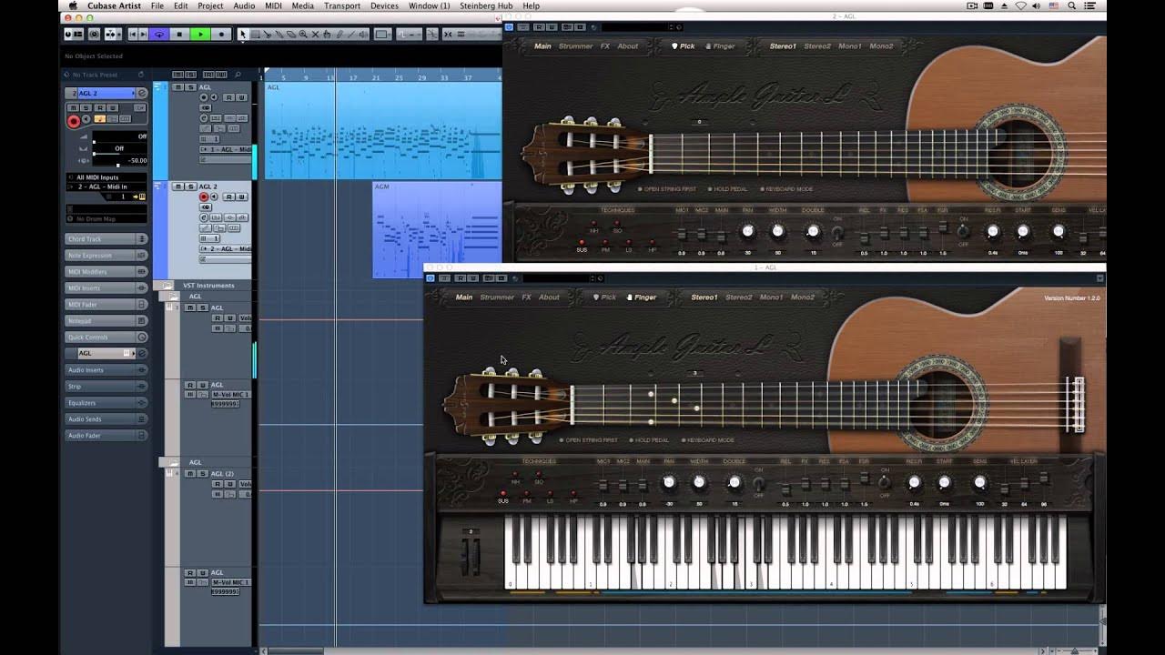
Task: Select the Range Selection tool
Action: tap(256, 35)
